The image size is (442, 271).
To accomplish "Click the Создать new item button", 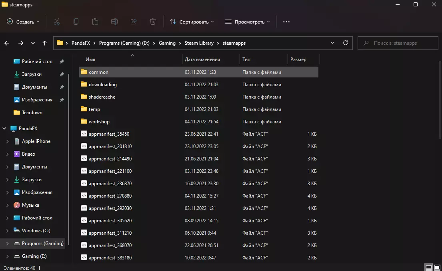I will pyautogui.click(x=23, y=22).
